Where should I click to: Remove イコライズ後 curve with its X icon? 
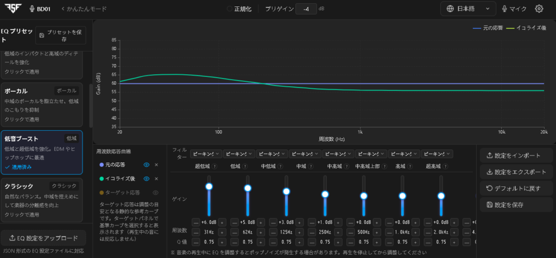click(x=156, y=179)
